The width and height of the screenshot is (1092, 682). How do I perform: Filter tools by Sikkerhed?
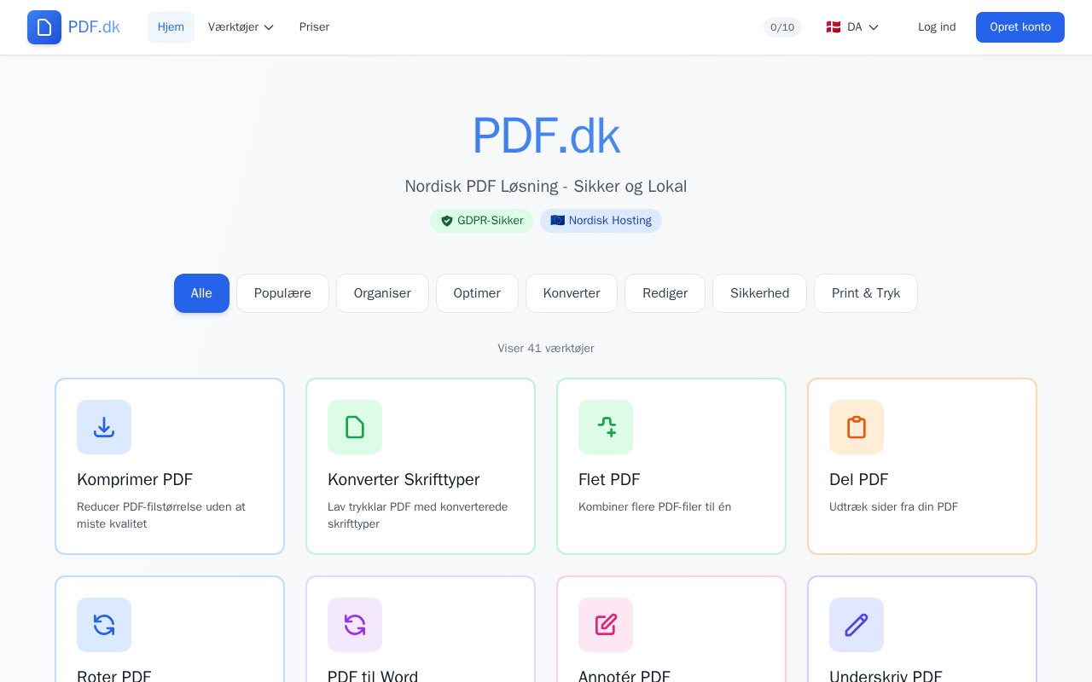point(759,293)
